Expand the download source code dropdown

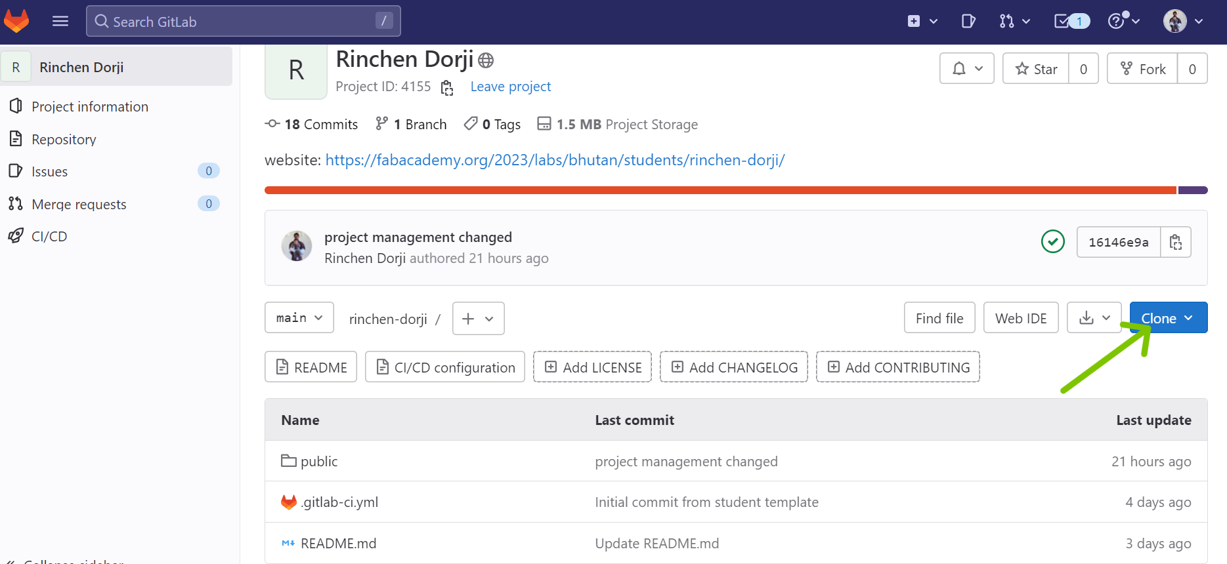click(x=1094, y=318)
